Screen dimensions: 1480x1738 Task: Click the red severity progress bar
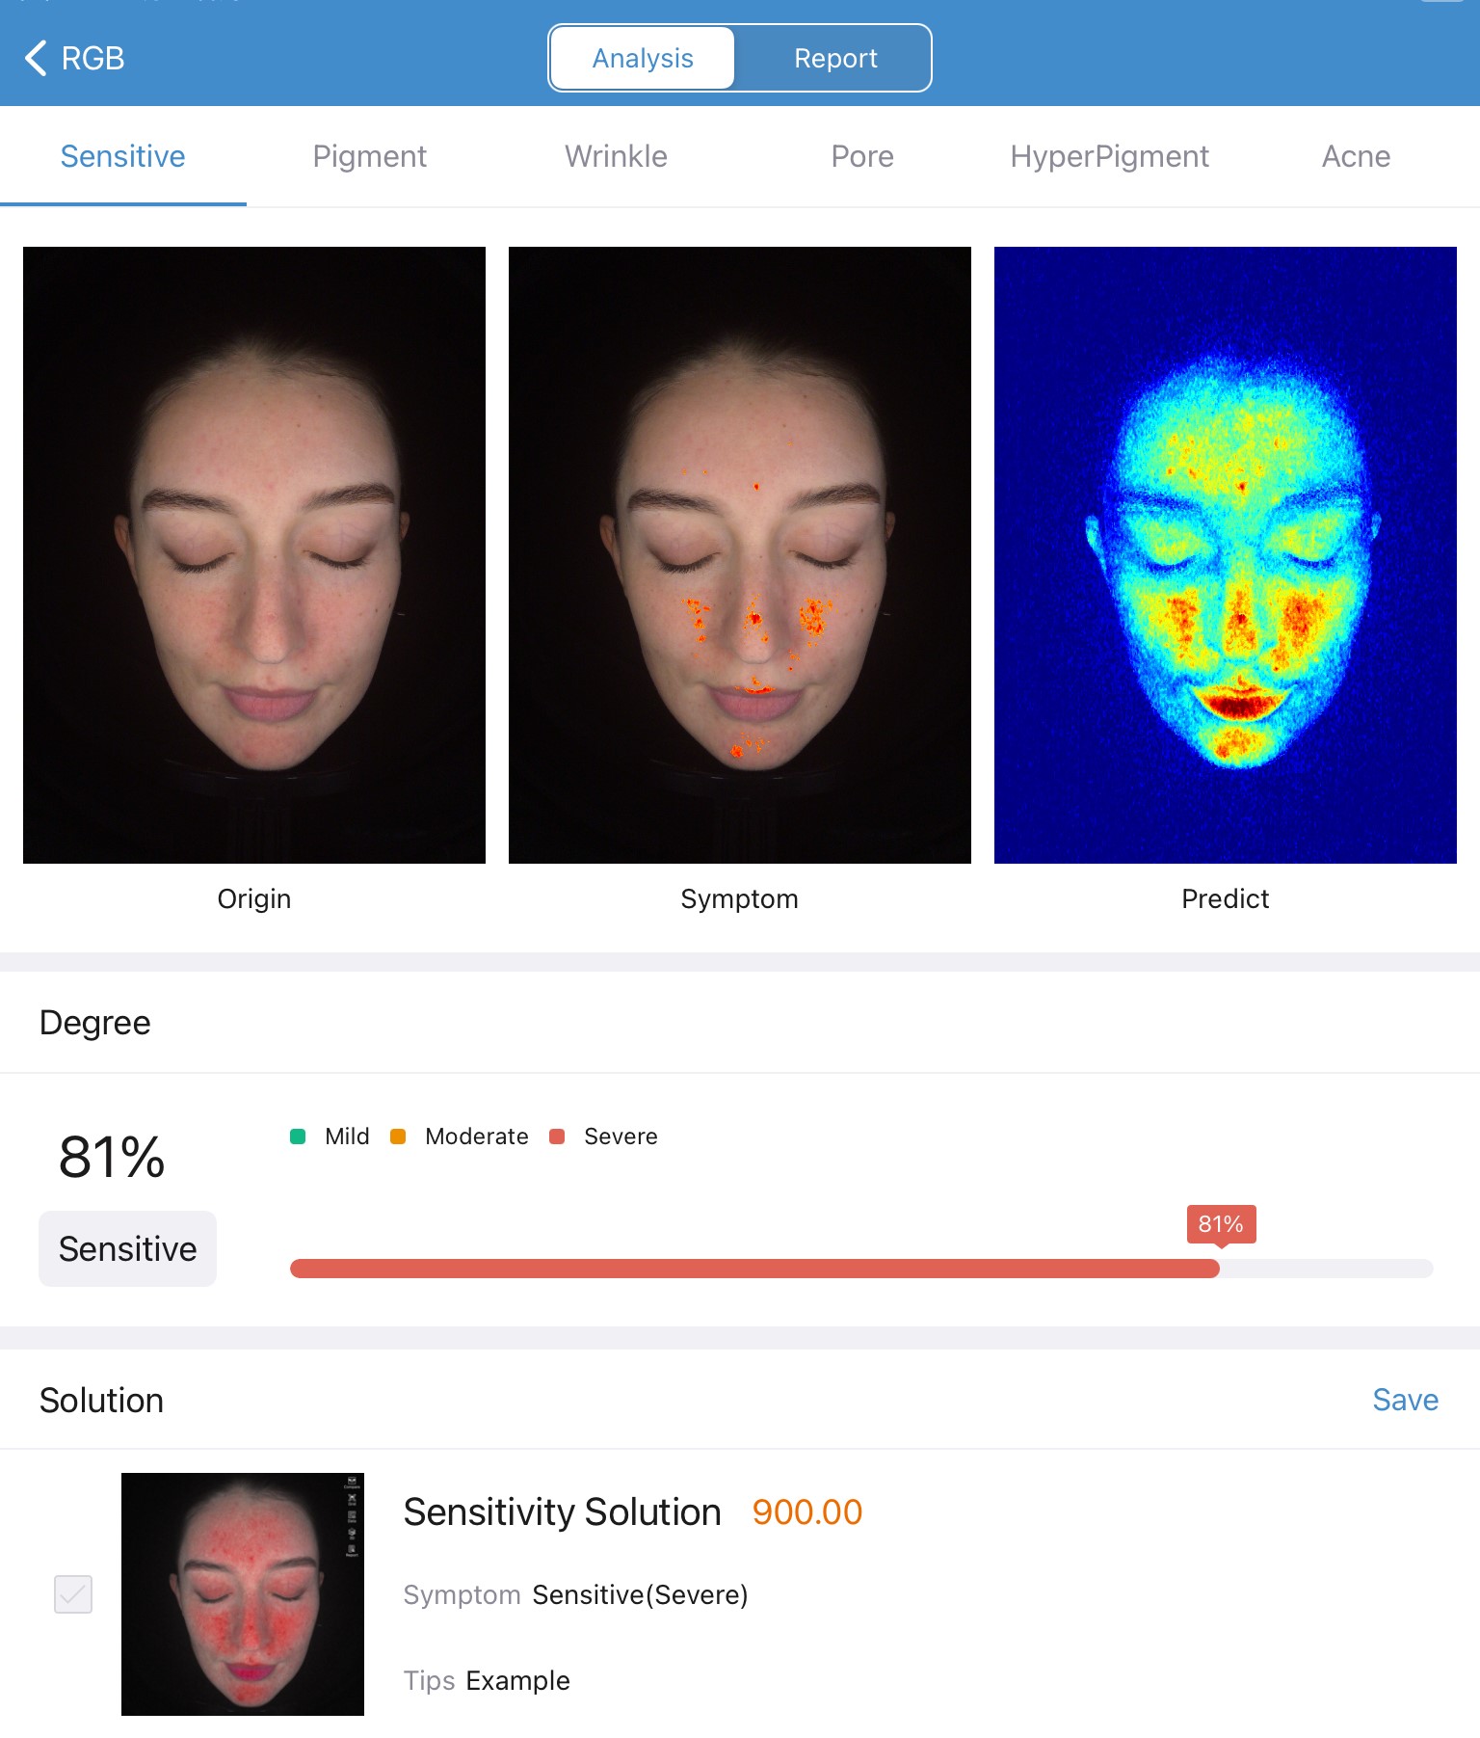click(754, 1269)
